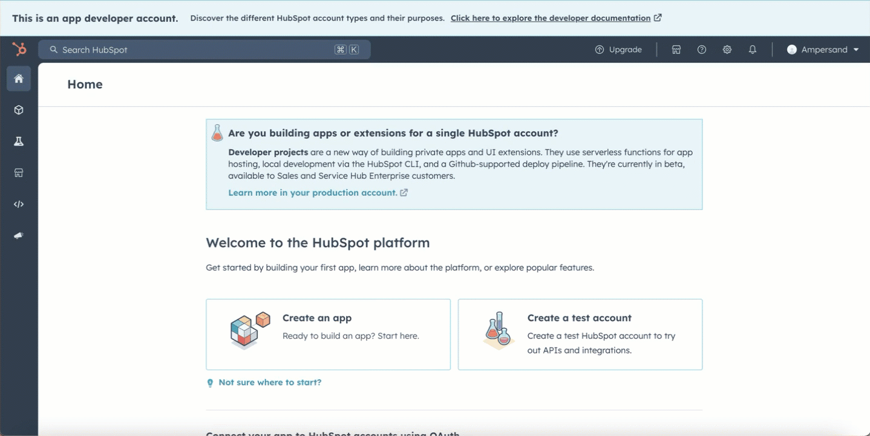This screenshot has width=870, height=436.
Task: Open the marketplace storefront sidebar icon
Action: click(x=19, y=173)
